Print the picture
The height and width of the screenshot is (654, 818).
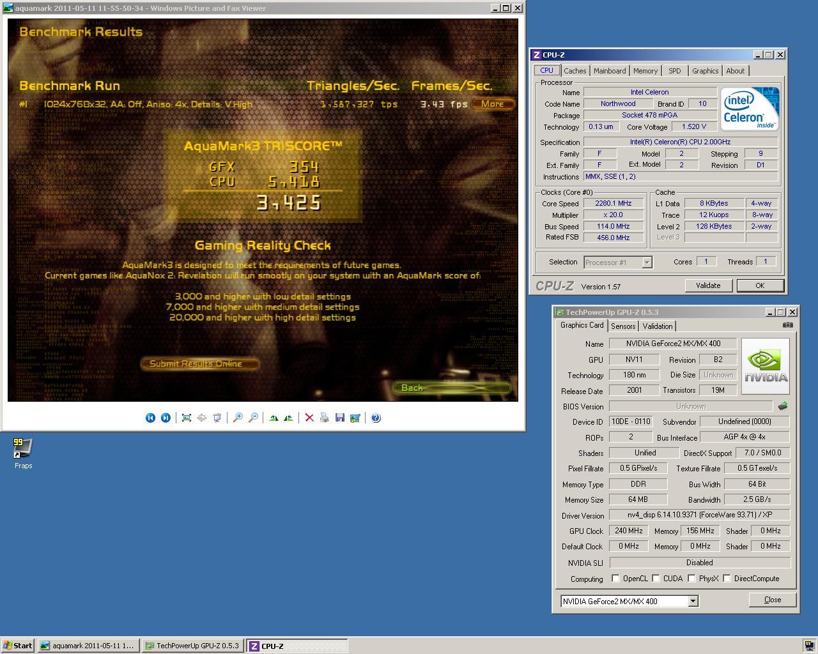pyautogui.click(x=325, y=418)
